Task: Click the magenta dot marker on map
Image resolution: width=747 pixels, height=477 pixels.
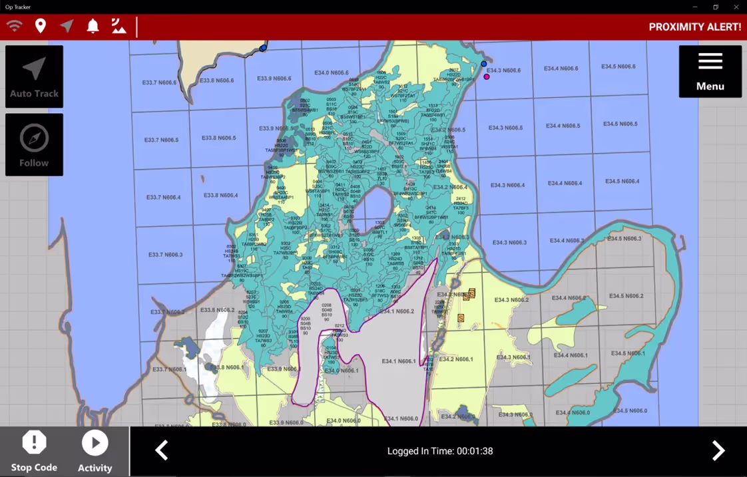Action: (x=487, y=77)
